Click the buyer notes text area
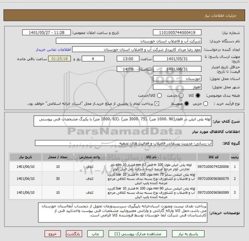The image size is (249, 241). coord(123,212)
